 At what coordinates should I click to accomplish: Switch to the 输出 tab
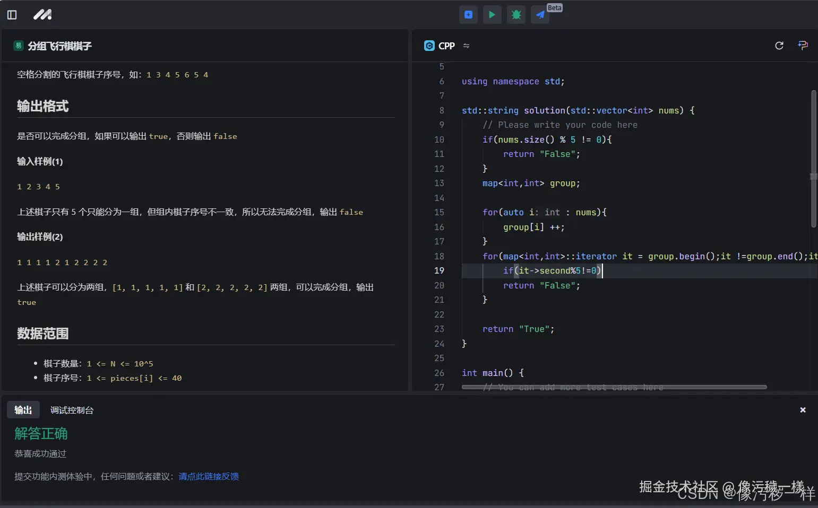[x=23, y=410]
